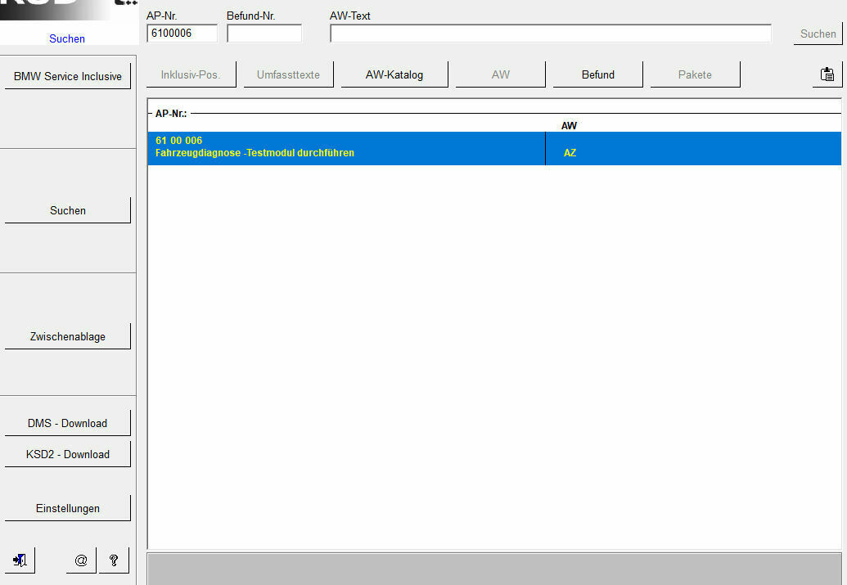847x585 pixels.
Task: Click the exit door icon
Action: pyautogui.click(x=20, y=560)
